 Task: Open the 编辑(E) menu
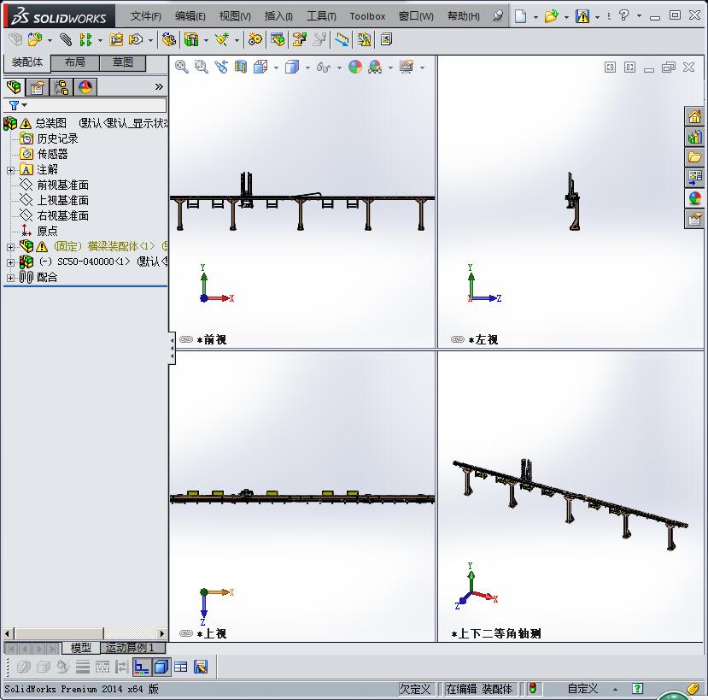pos(190,16)
